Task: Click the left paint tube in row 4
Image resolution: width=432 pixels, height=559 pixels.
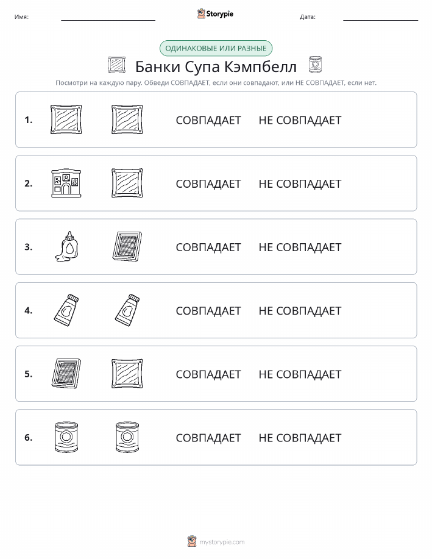Action: 66,310
